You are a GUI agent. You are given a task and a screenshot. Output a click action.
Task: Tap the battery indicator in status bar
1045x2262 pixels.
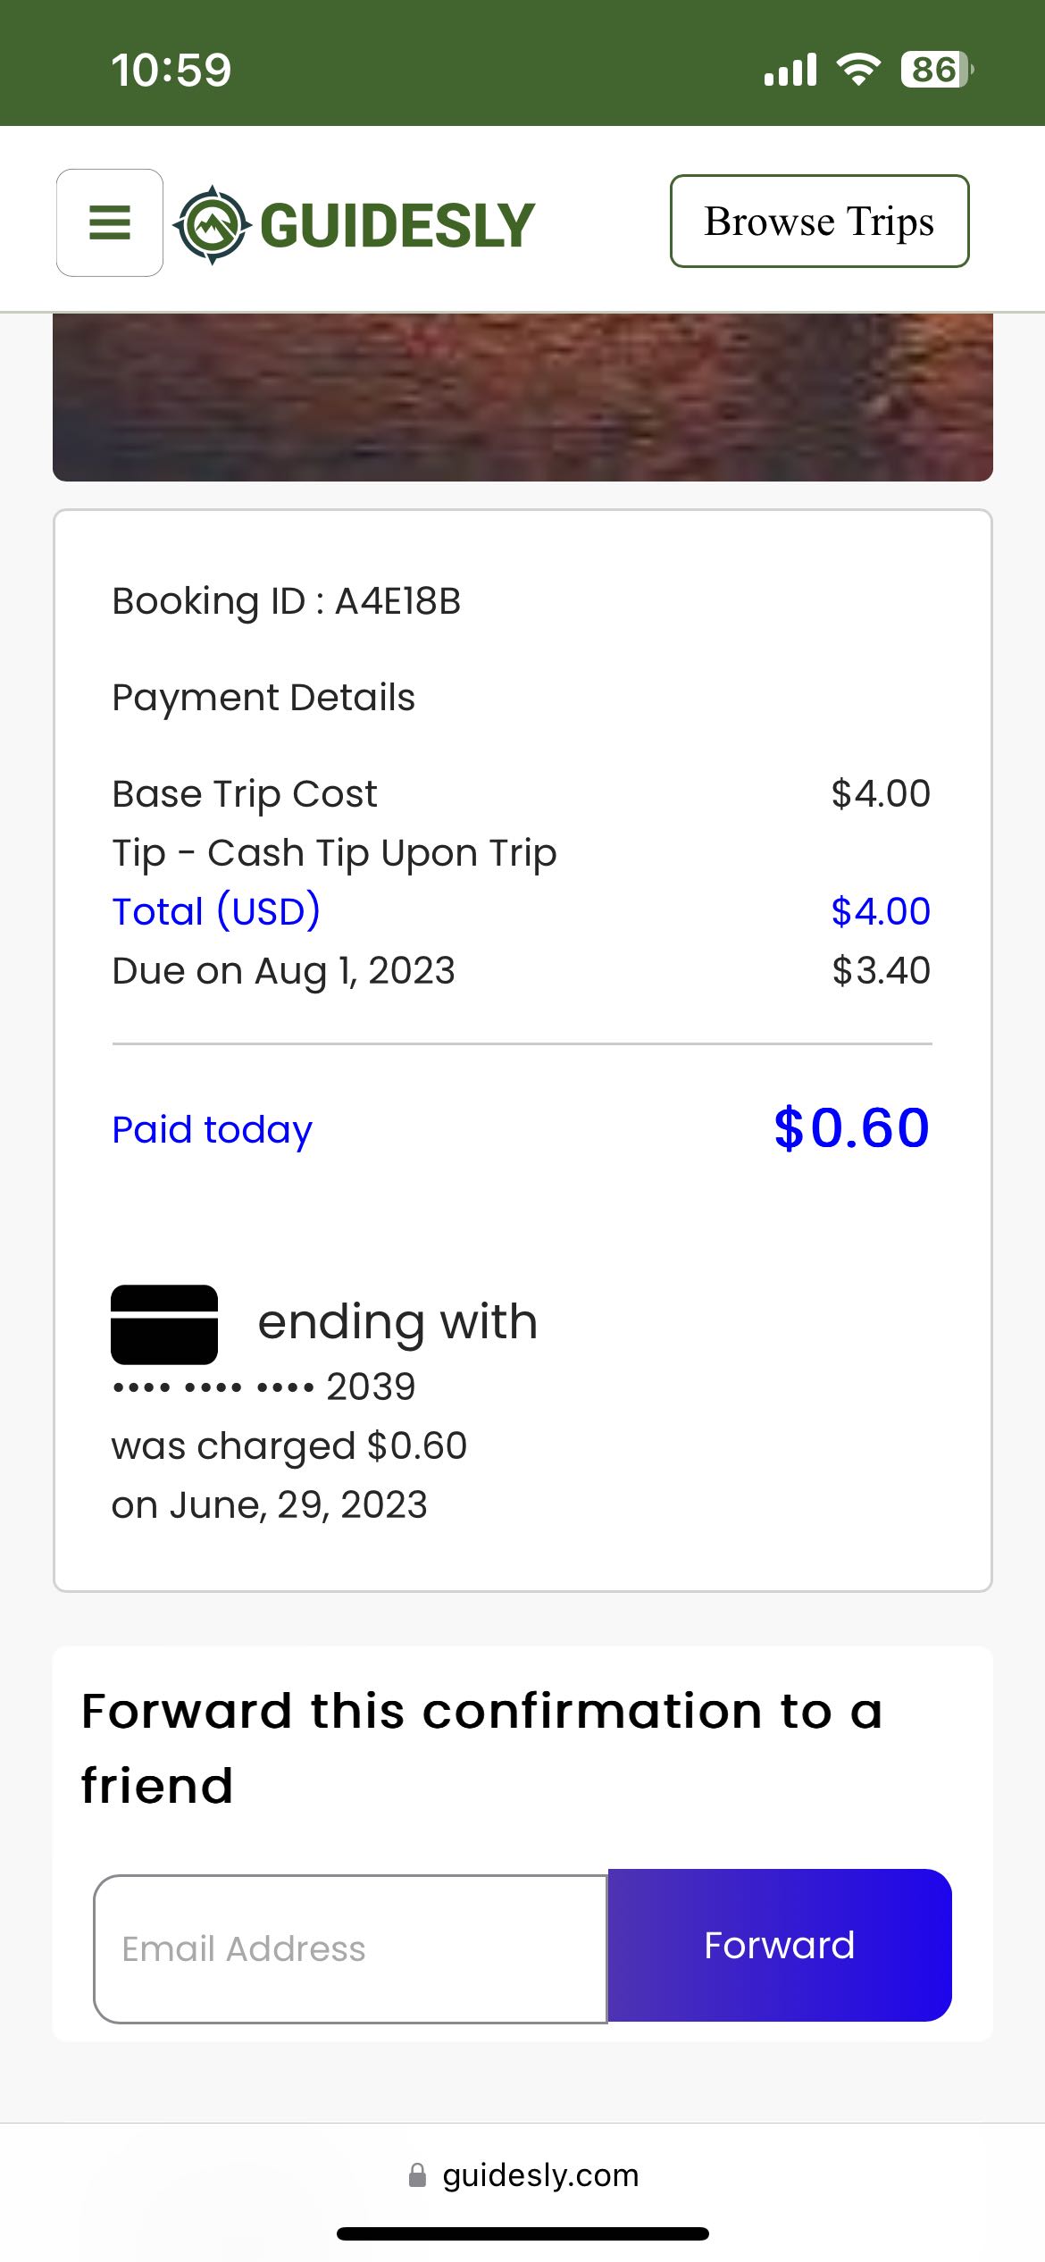coord(936,70)
